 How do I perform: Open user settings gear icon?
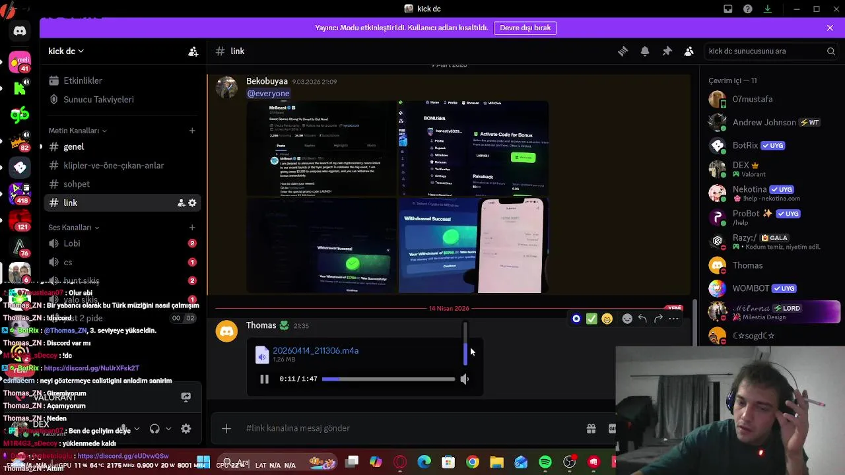[186, 429]
